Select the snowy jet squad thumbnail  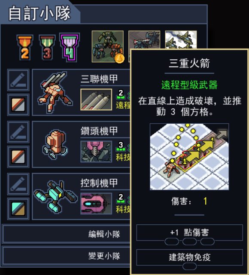tap(181, 40)
